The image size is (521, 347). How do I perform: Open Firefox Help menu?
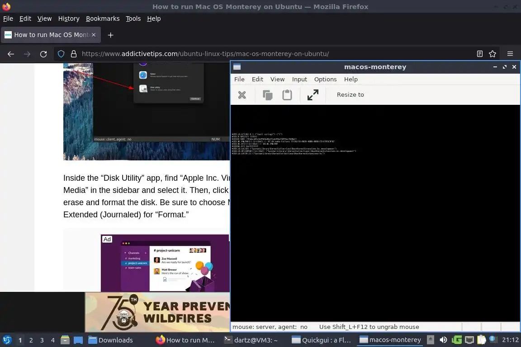[x=154, y=19]
